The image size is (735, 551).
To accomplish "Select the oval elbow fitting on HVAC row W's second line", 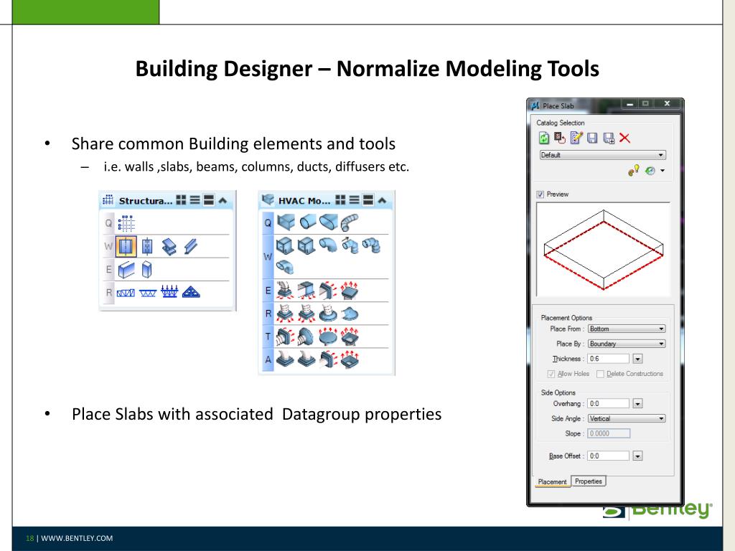I will tap(284, 268).
